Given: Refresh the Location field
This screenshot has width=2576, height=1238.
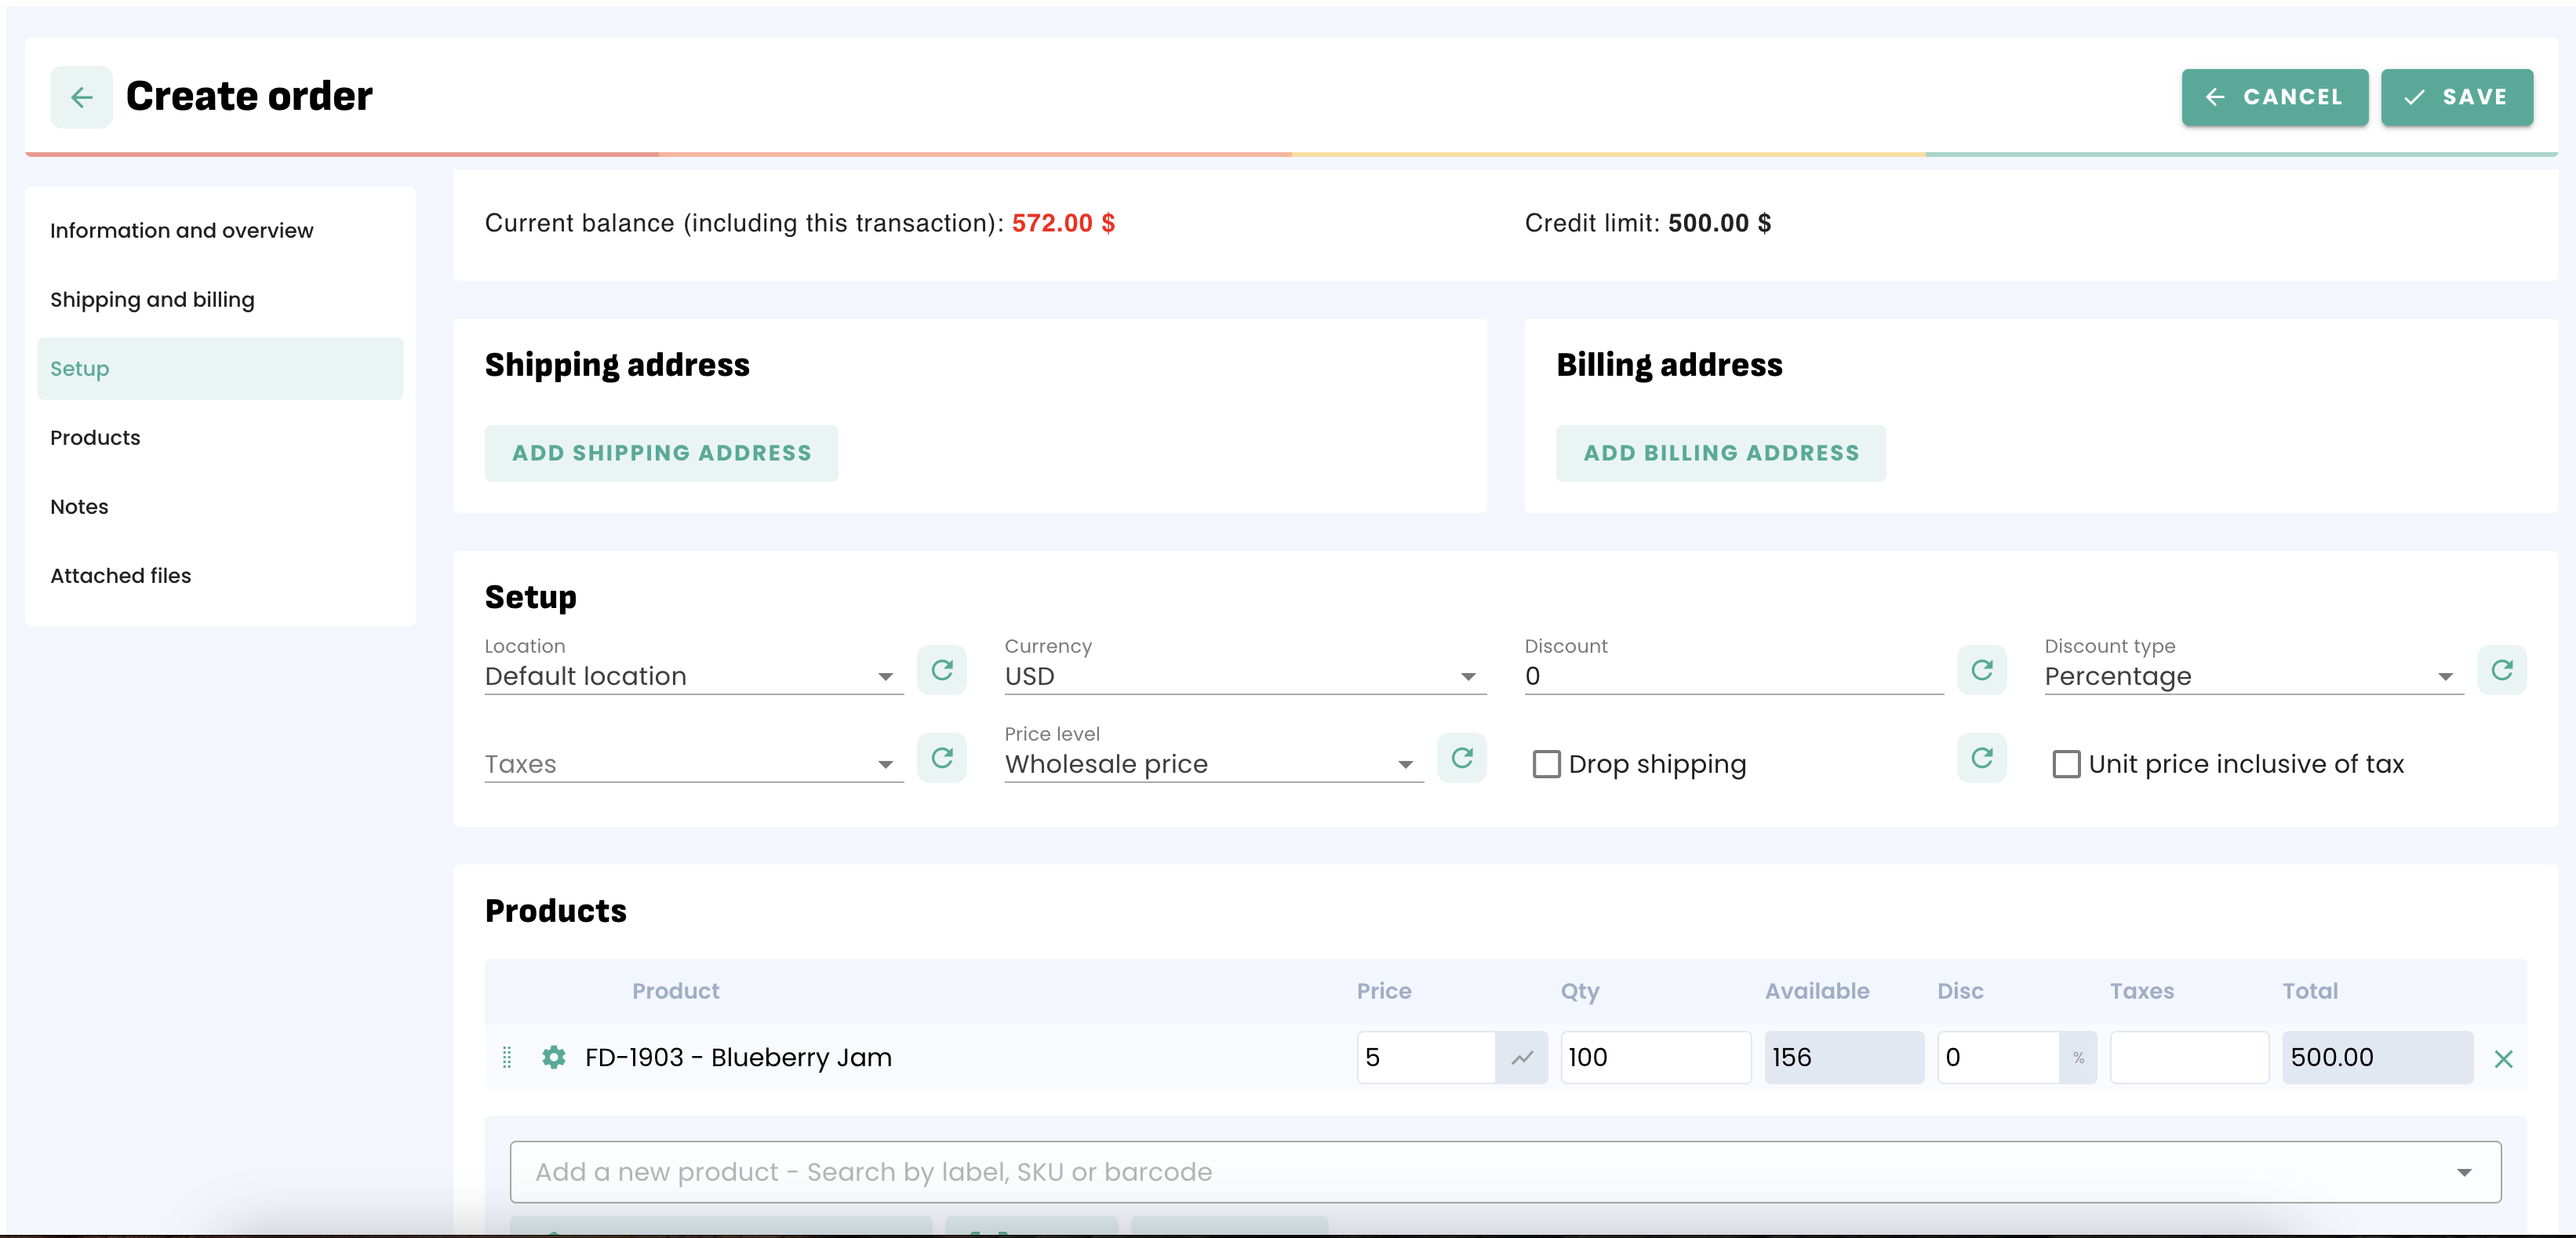Looking at the screenshot, I should tap(941, 670).
